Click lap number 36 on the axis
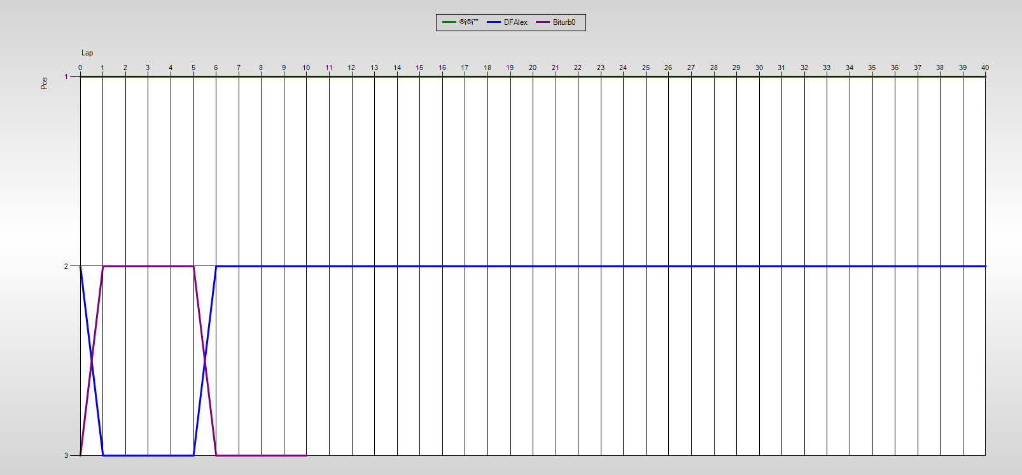This screenshot has height=475, width=1022. (x=895, y=67)
